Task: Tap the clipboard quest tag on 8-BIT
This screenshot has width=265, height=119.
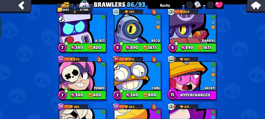Action: click(62, 19)
